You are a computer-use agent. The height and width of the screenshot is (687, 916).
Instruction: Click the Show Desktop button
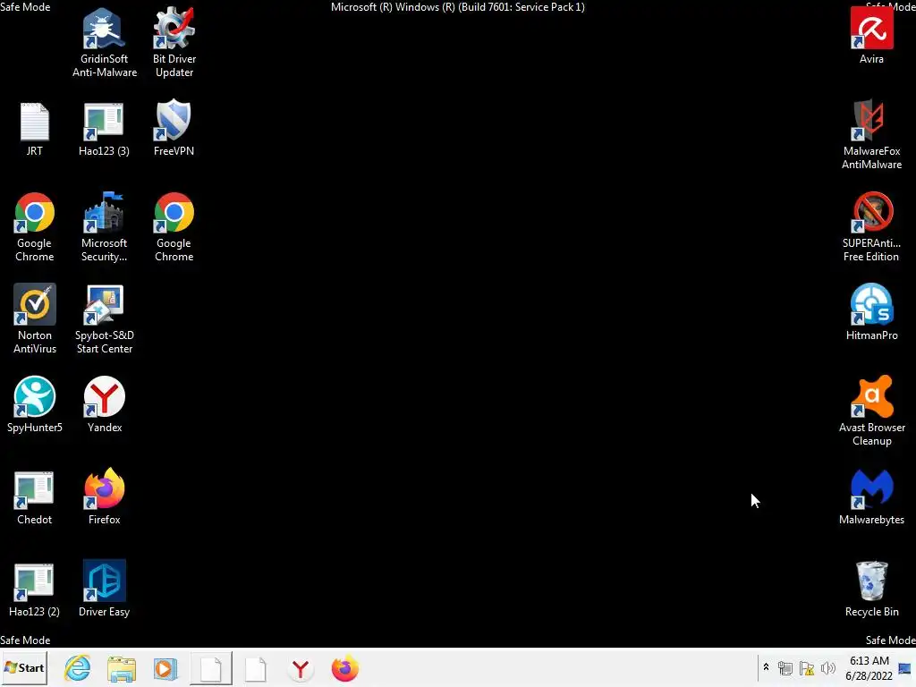point(905,667)
